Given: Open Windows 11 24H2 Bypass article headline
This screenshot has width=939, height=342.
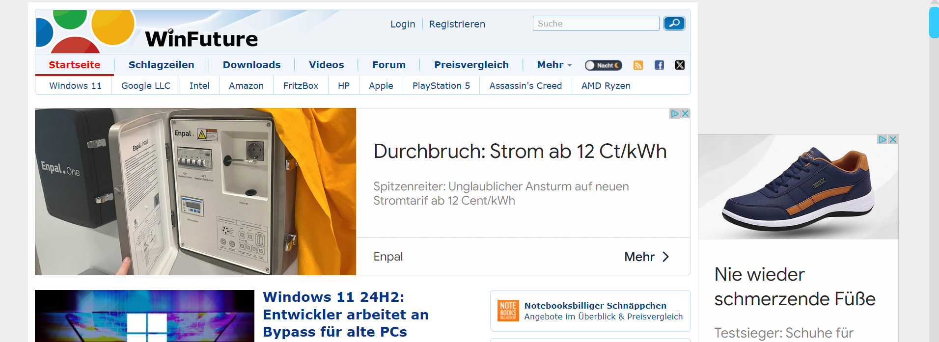Looking at the screenshot, I should (346, 315).
